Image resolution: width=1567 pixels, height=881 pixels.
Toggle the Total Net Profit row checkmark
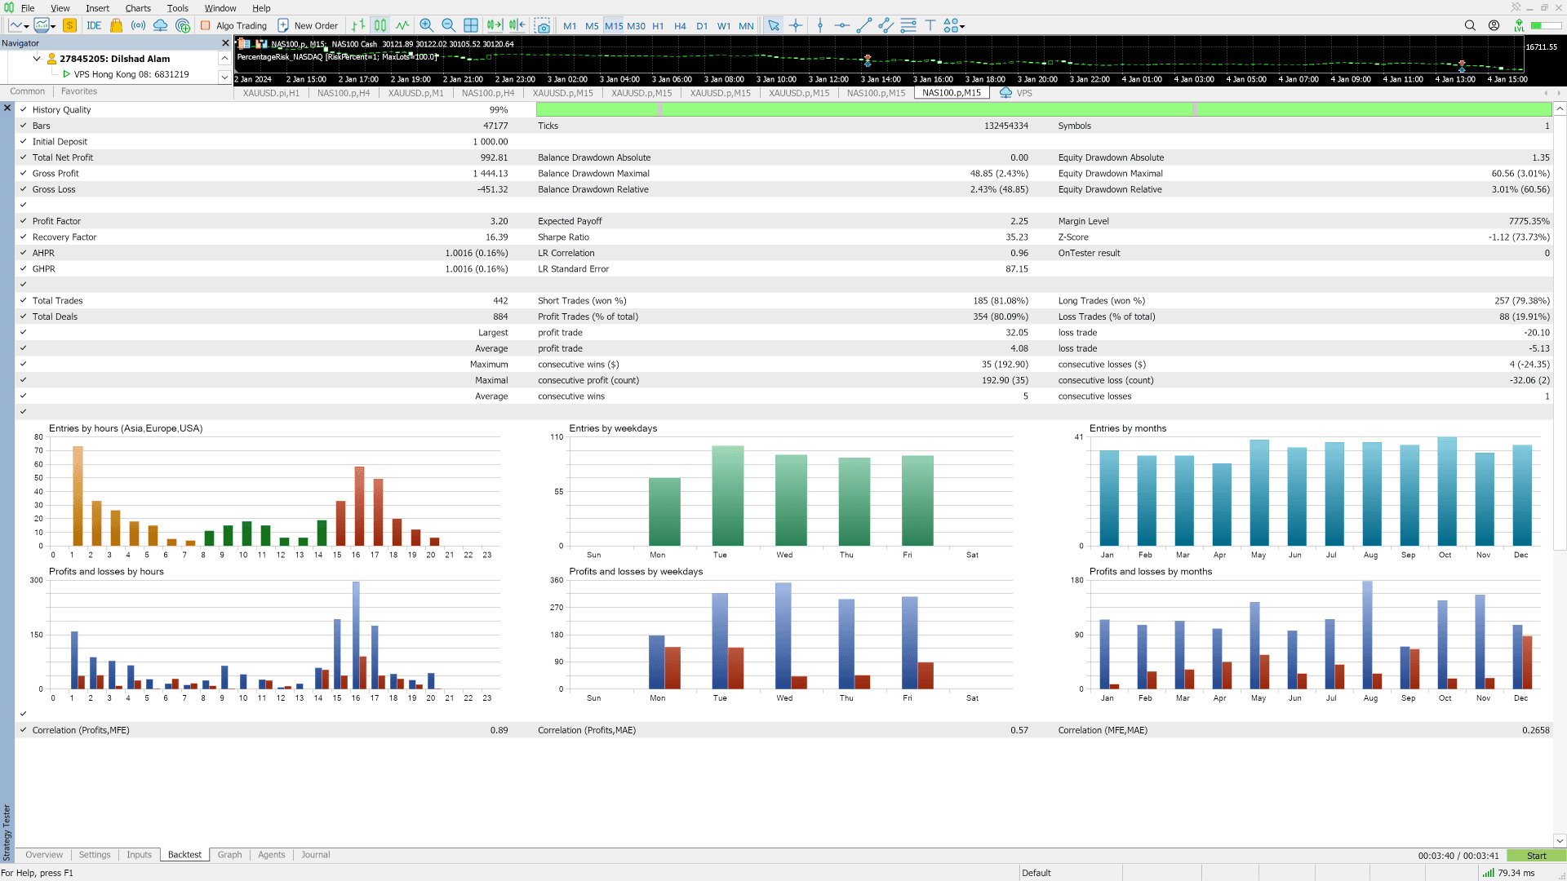tap(23, 157)
